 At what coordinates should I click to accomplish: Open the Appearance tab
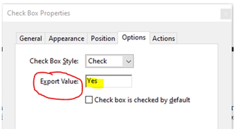click(66, 39)
